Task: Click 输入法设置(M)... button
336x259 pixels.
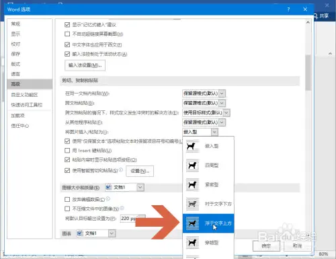Action: (x=85, y=65)
